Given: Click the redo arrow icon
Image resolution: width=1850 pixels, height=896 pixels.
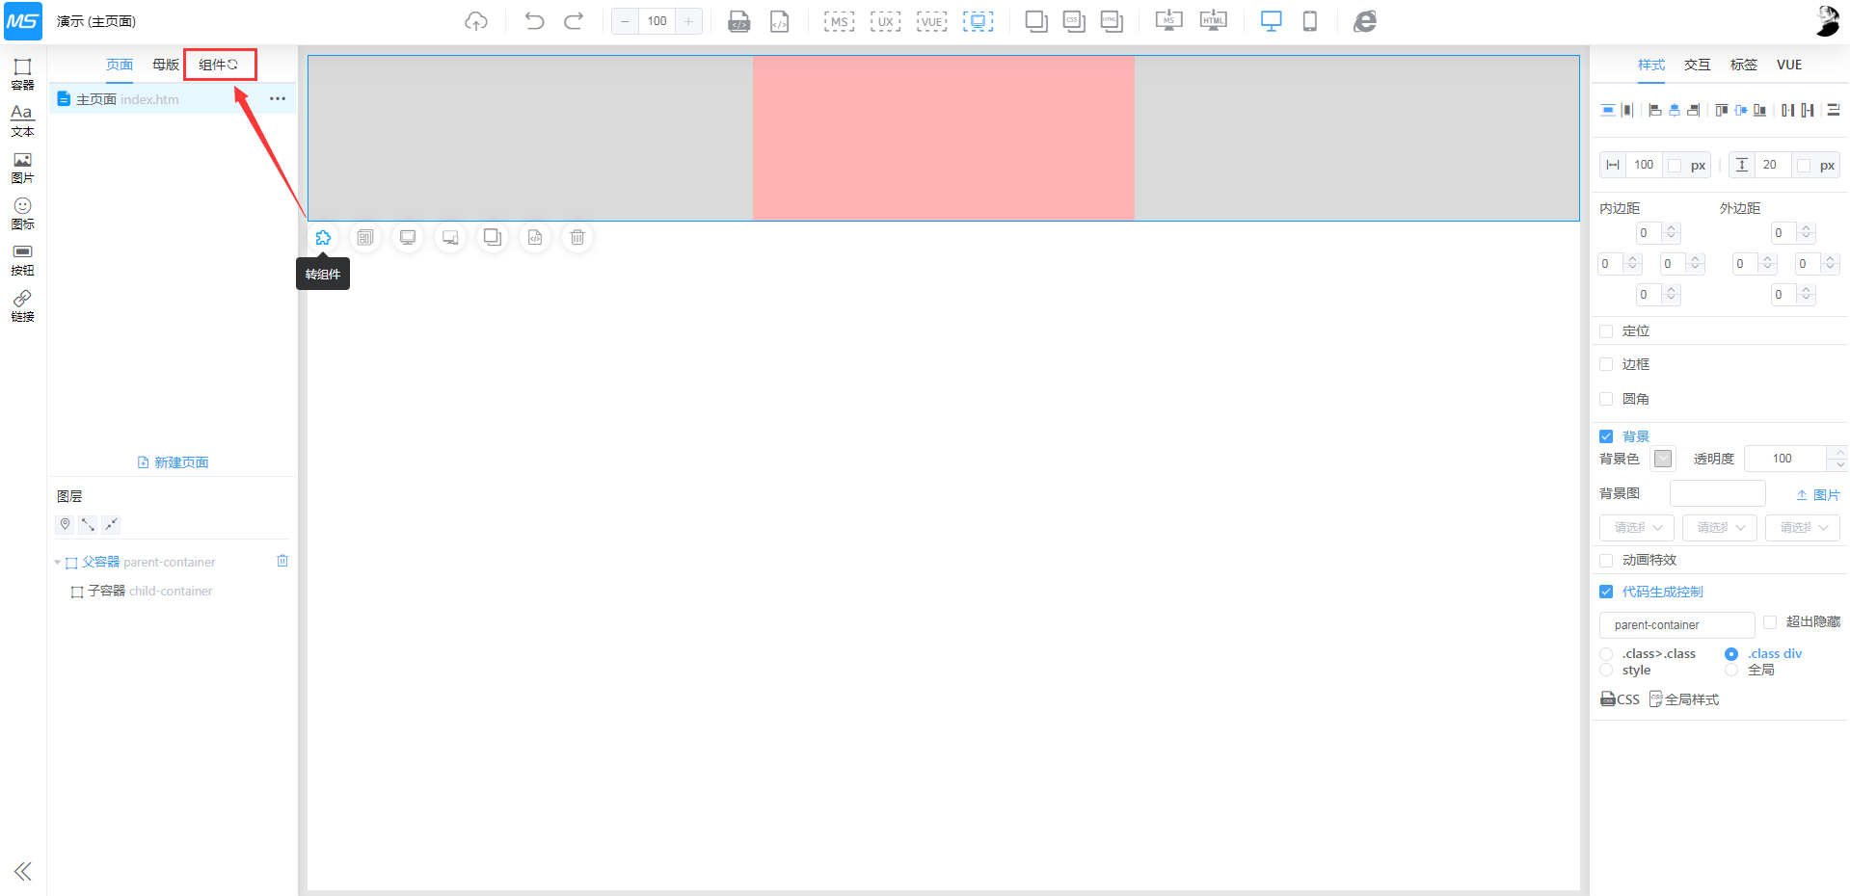Looking at the screenshot, I should point(574,21).
